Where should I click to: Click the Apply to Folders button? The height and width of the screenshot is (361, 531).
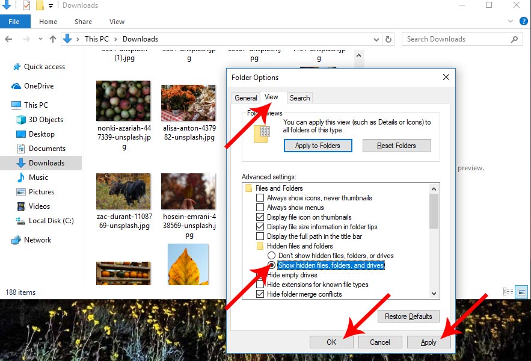(x=318, y=146)
